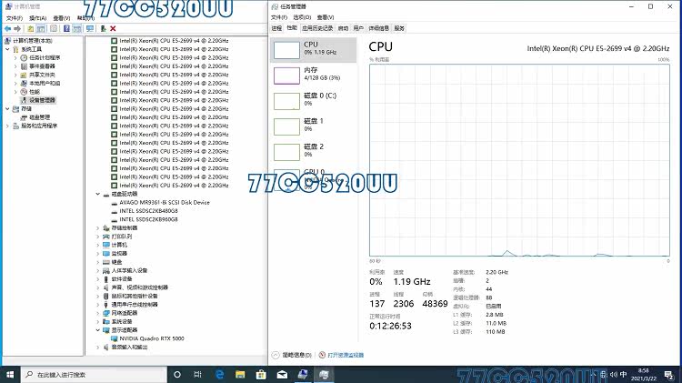Select the 声音、视频和游戏控制器 category

click(139, 287)
